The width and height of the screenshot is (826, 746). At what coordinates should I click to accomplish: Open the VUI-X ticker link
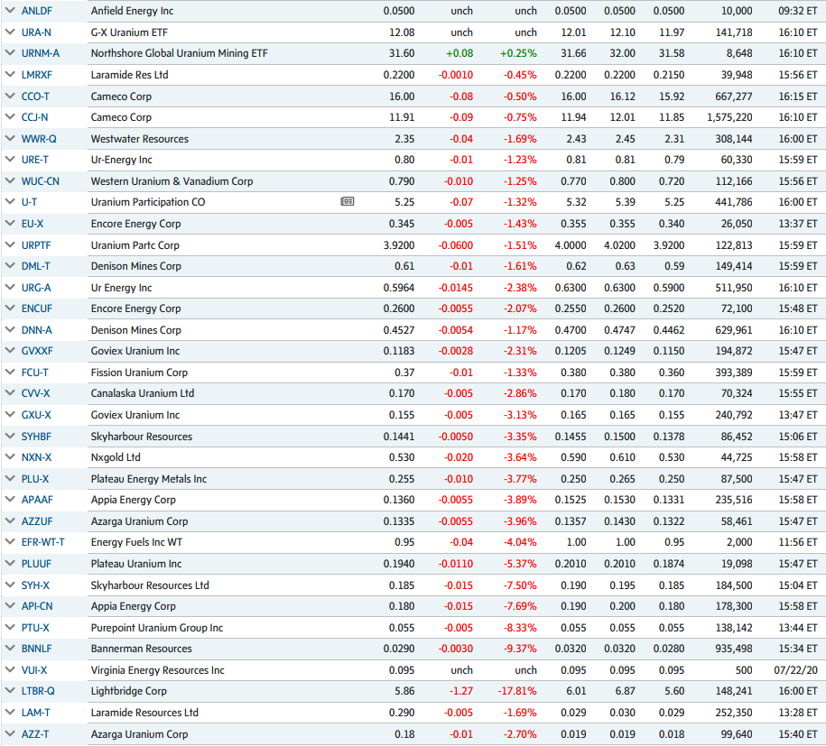pyautogui.click(x=34, y=670)
